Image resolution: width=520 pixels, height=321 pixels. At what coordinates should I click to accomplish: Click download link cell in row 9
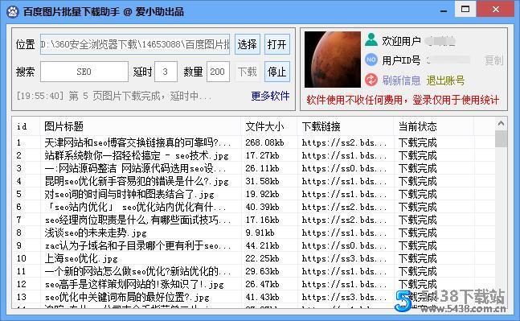tap(344, 246)
